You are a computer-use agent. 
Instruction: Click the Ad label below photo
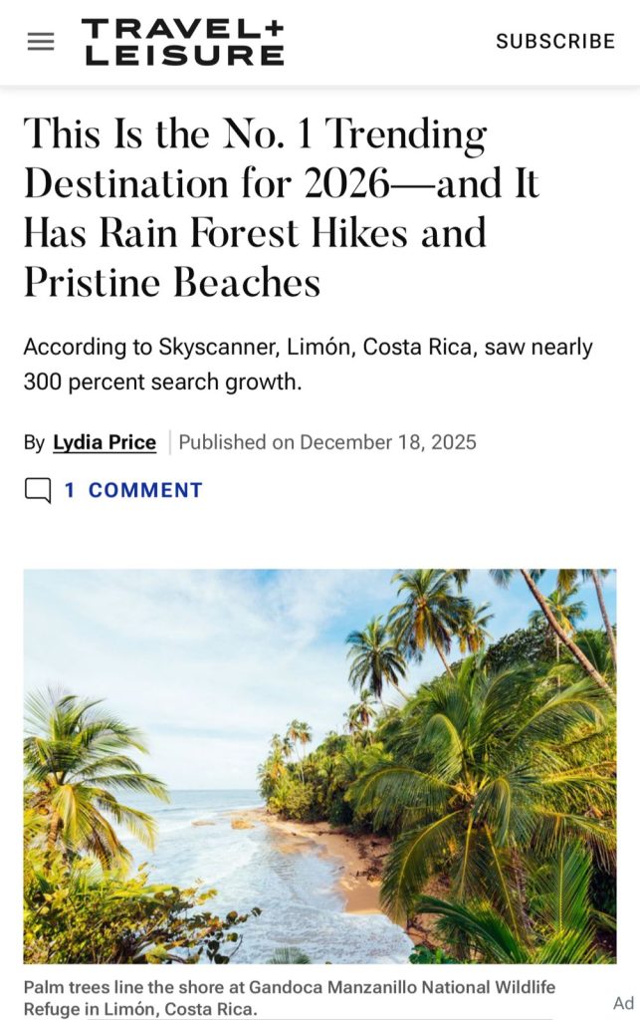pyautogui.click(x=623, y=1003)
